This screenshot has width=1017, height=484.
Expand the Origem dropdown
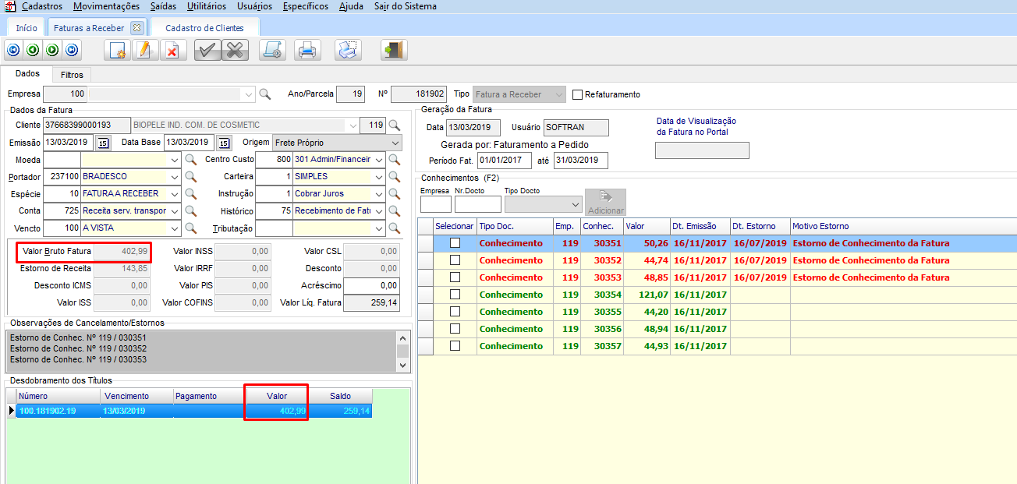tap(395, 143)
